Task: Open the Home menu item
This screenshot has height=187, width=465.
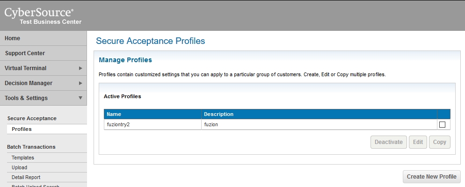Action: pos(13,38)
